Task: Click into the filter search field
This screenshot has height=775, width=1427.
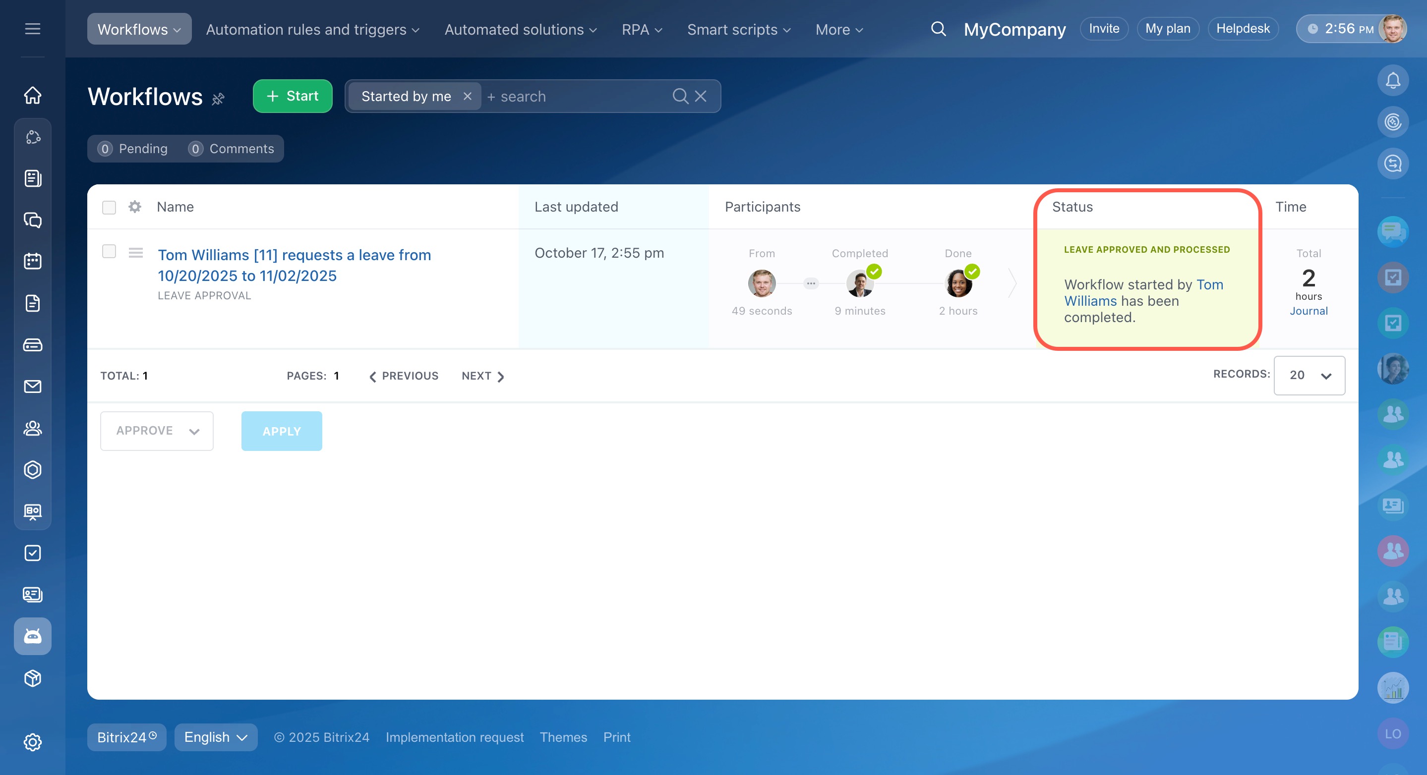Action: (x=576, y=97)
